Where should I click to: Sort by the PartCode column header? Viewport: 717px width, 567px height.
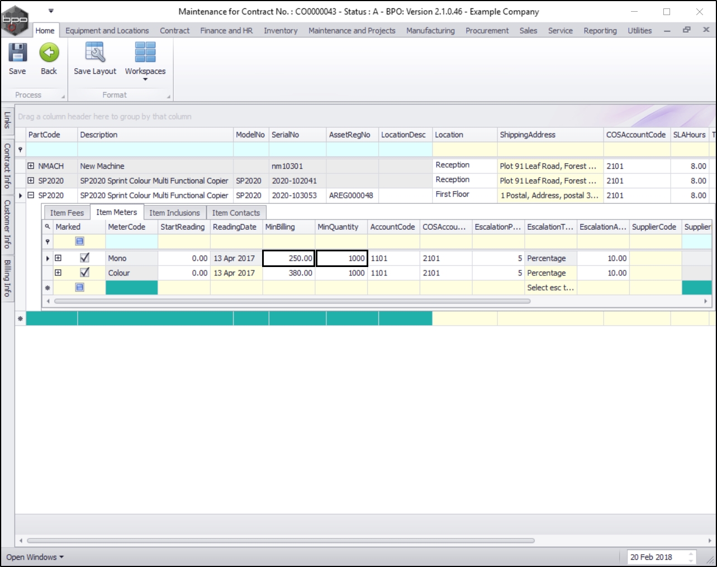(51, 135)
